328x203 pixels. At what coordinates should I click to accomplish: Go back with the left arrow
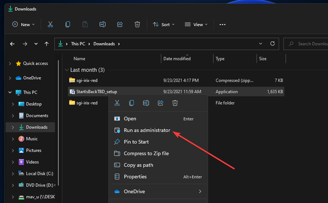(x=13, y=44)
